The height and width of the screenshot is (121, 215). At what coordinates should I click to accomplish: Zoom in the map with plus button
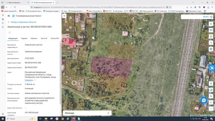[211, 102]
